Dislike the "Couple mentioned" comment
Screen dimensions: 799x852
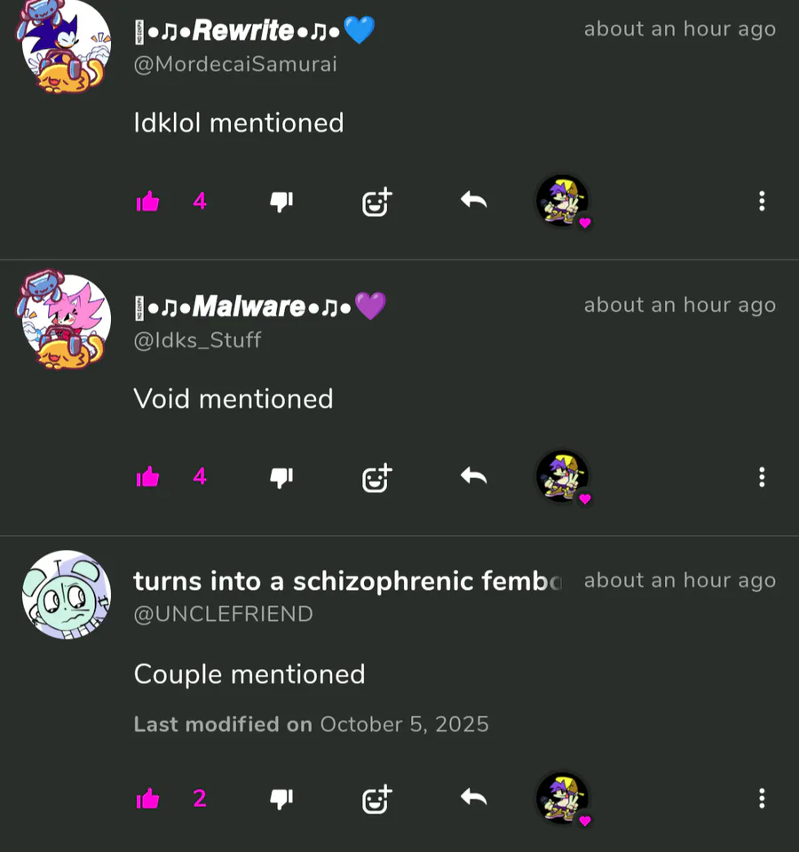(x=281, y=799)
